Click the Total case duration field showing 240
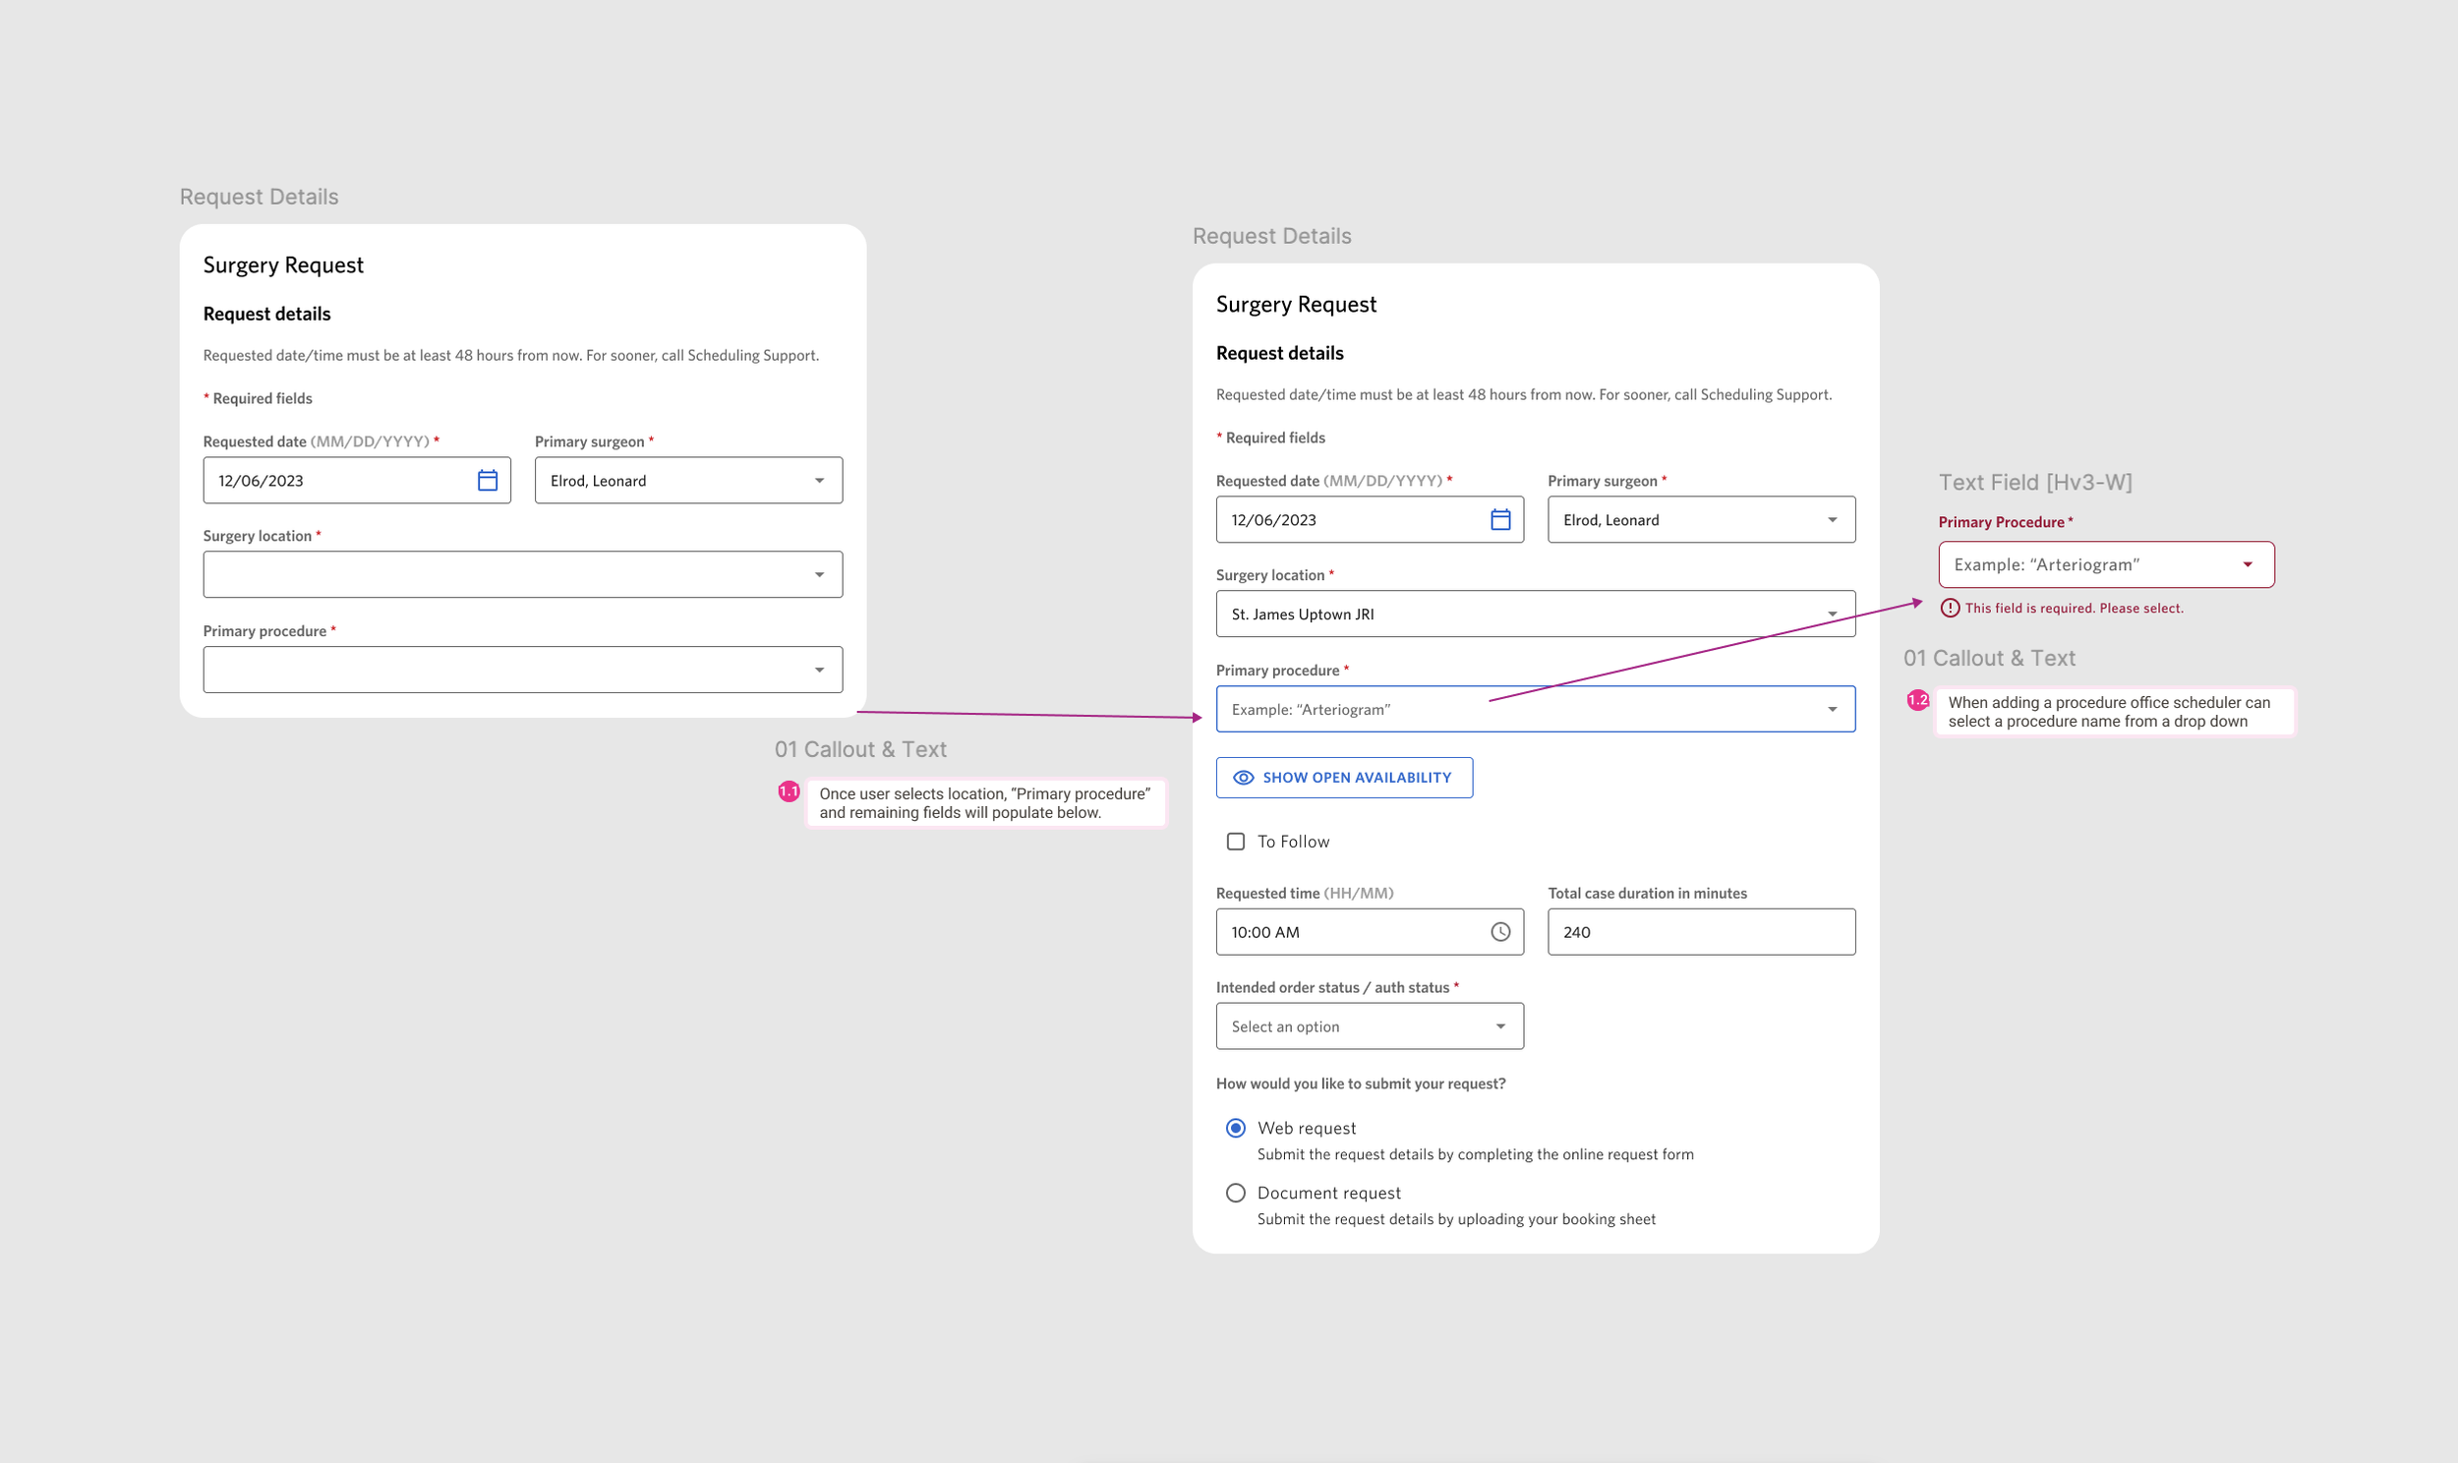Image resolution: width=2458 pixels, height=1463 pixels. (x=1700, y=932)
